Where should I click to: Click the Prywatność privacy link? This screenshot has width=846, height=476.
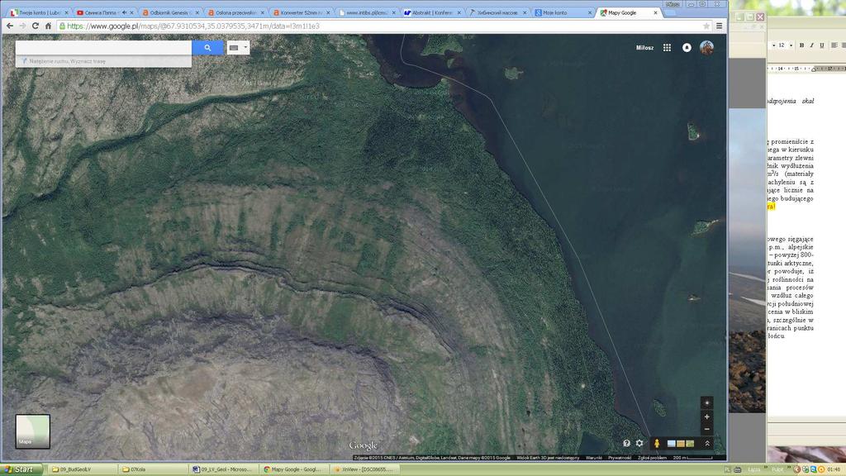[620, 458]
